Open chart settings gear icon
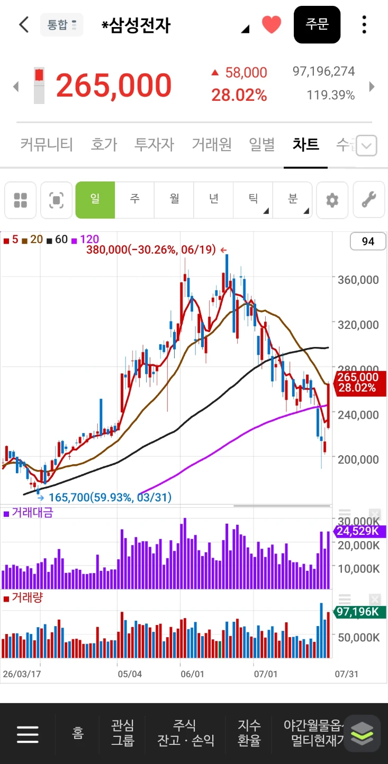This screenshot has width=388, height=764. click(332, 200)
